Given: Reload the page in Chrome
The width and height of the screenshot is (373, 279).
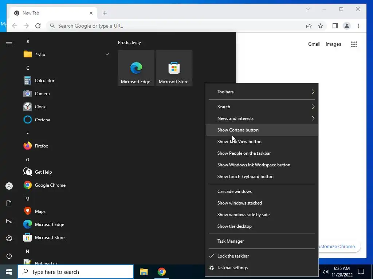Looking at the screenshot, I should pyautogui.click(x=38, y=26).
